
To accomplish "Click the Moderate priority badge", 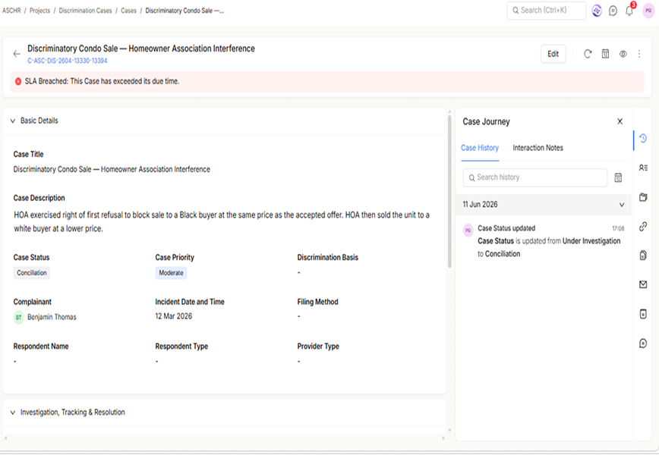I will click(171, 273).
